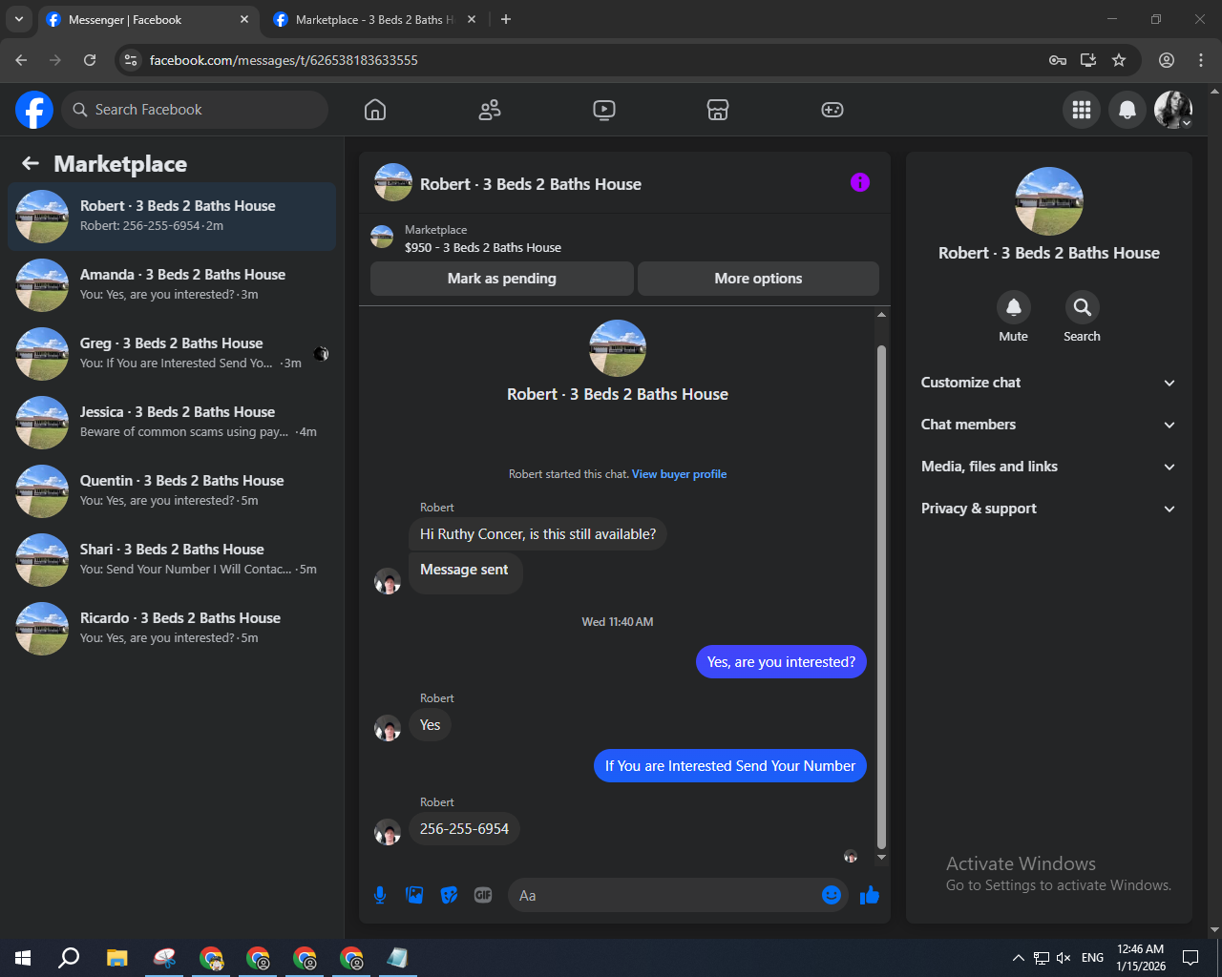The height and width of the screenshot is (977, 1222).
Task: Click scroll-down arrow of chat scrollbar
Action: pos(881,858)
